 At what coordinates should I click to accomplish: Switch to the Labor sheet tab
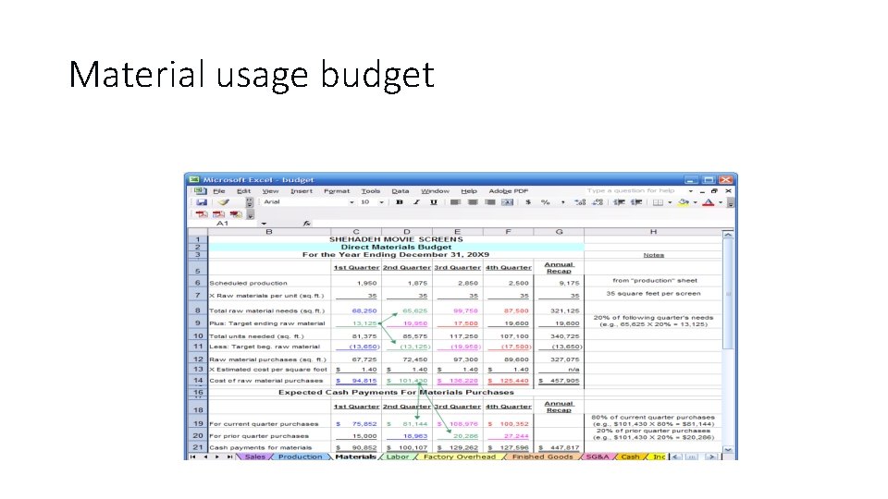pyautogui.click(x=398, y=456)
